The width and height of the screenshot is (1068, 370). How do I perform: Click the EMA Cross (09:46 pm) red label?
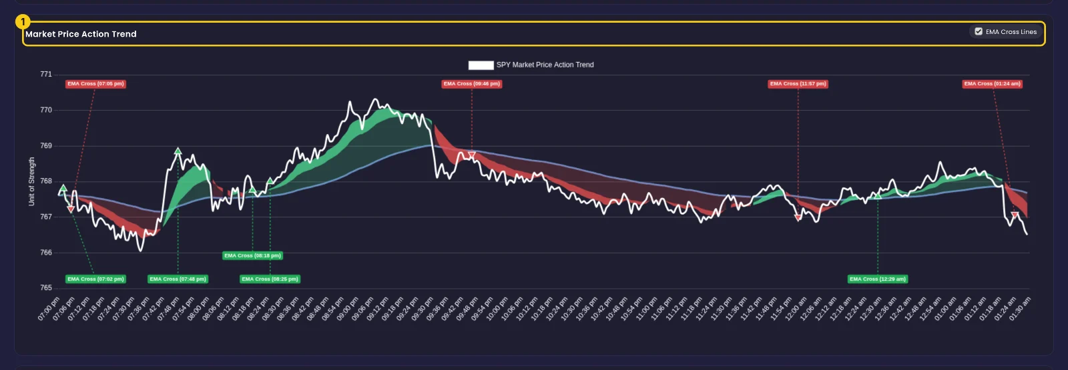[472, 84]
